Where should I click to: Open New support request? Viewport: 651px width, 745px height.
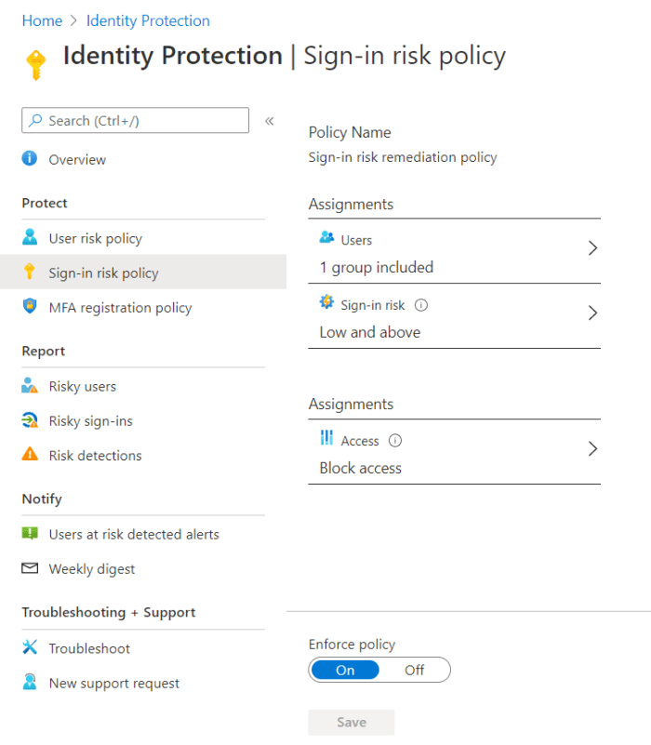point(113,683)
